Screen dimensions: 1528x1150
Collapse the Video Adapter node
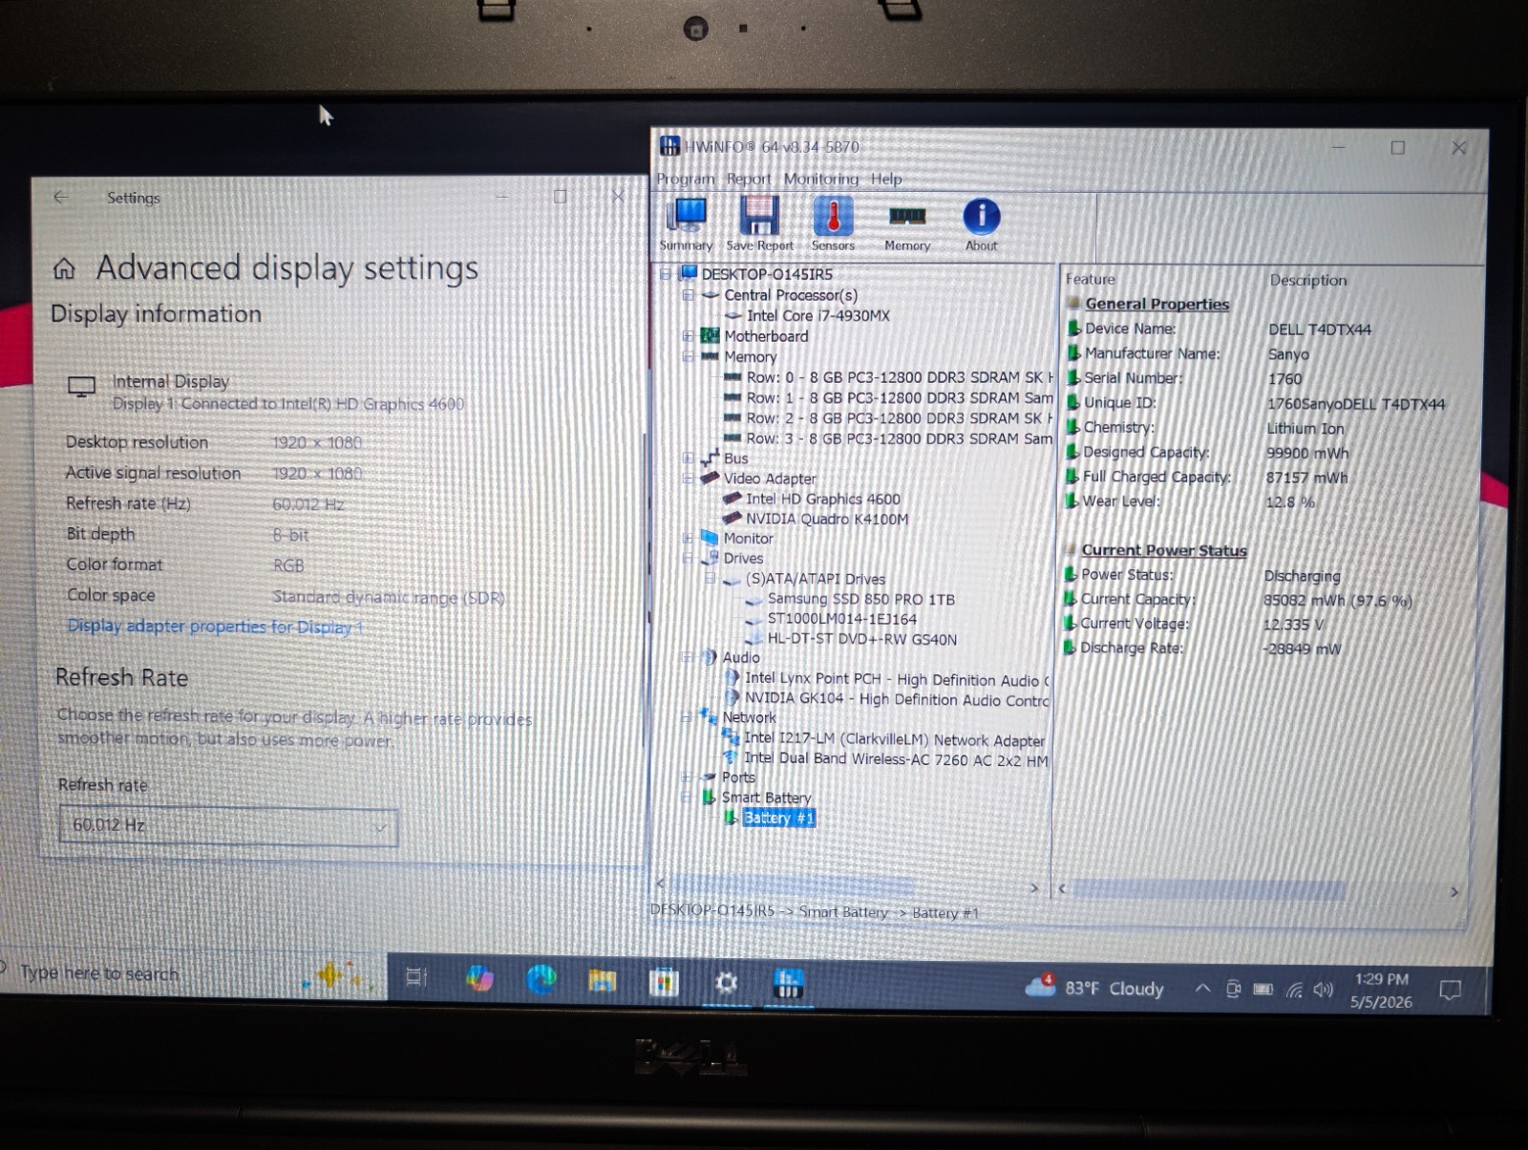[x=689, y=478]
